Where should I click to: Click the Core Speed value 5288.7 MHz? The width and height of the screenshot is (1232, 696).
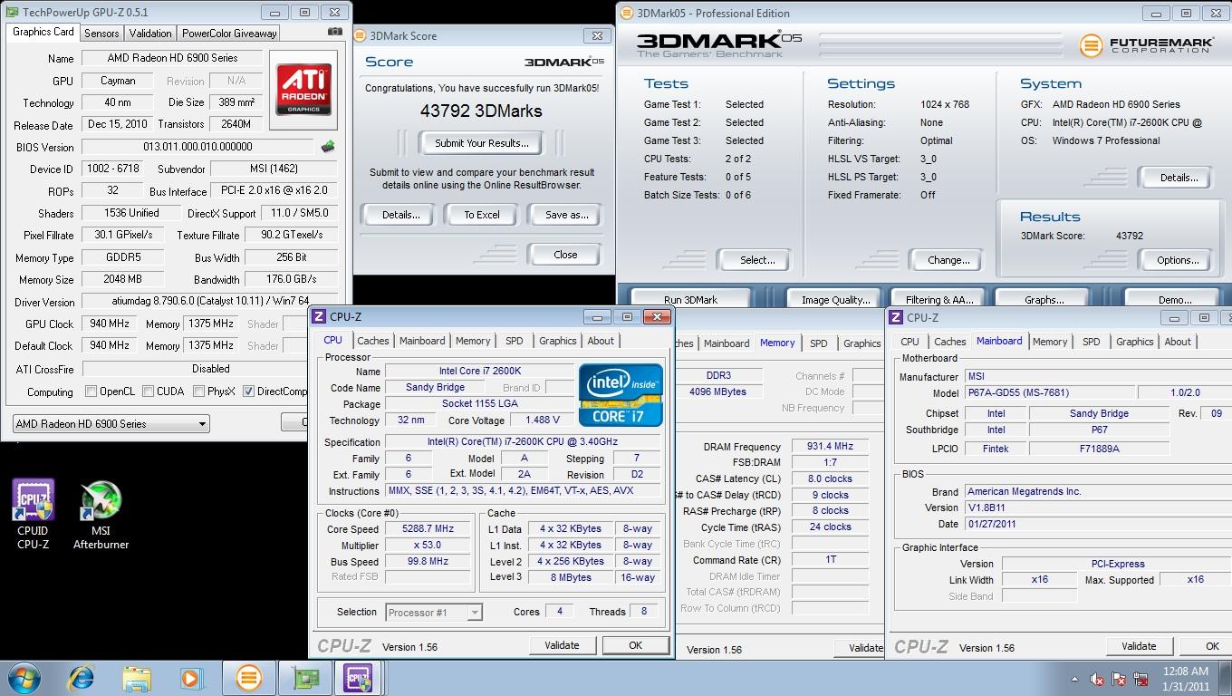(x=428, y=529)
